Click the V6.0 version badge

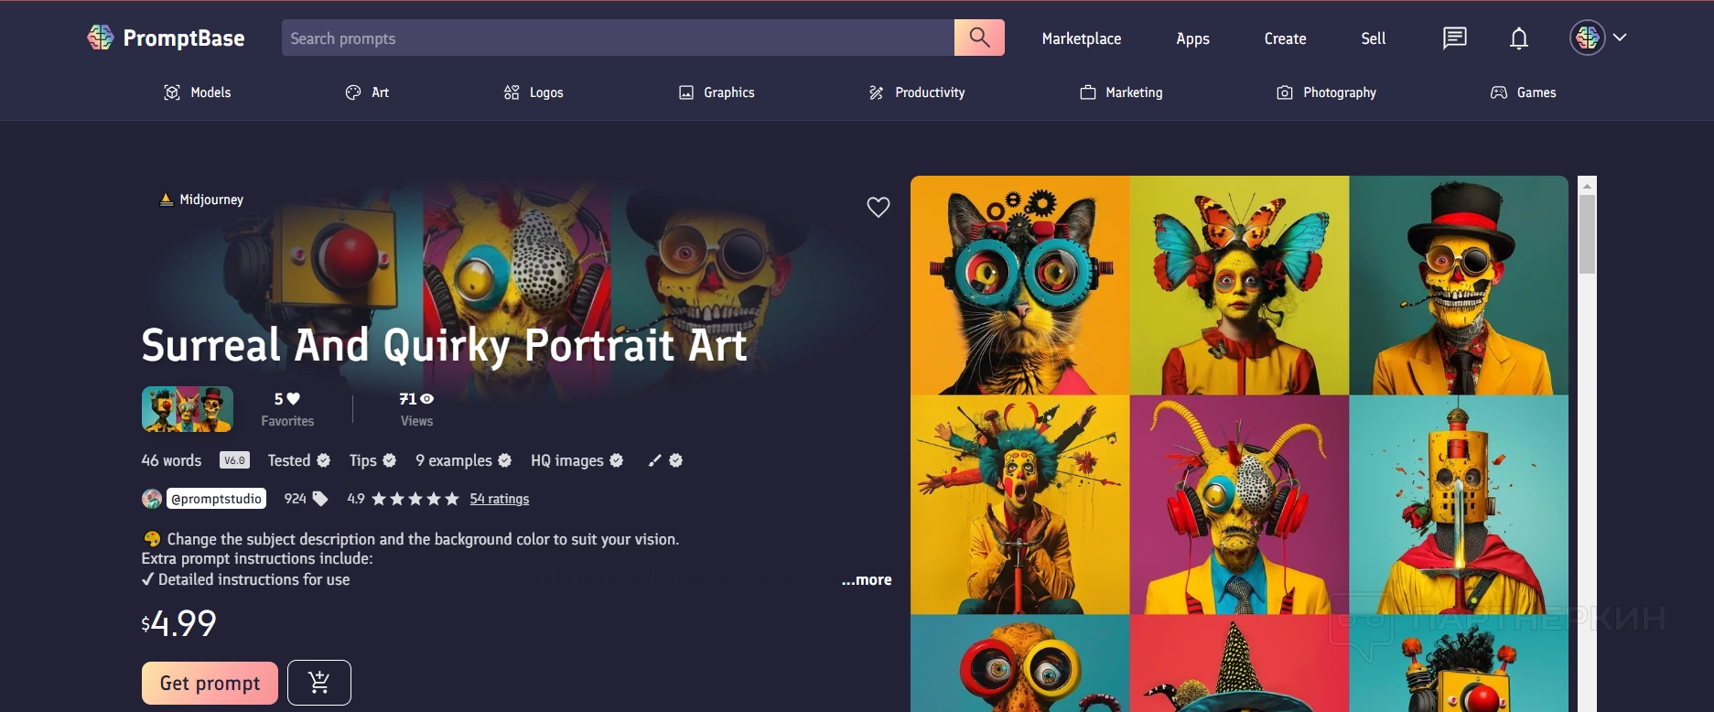point(235,460)
